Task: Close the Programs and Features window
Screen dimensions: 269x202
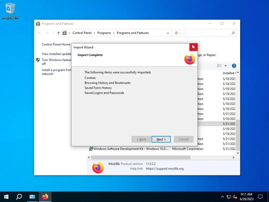Action: coord(234,23)
